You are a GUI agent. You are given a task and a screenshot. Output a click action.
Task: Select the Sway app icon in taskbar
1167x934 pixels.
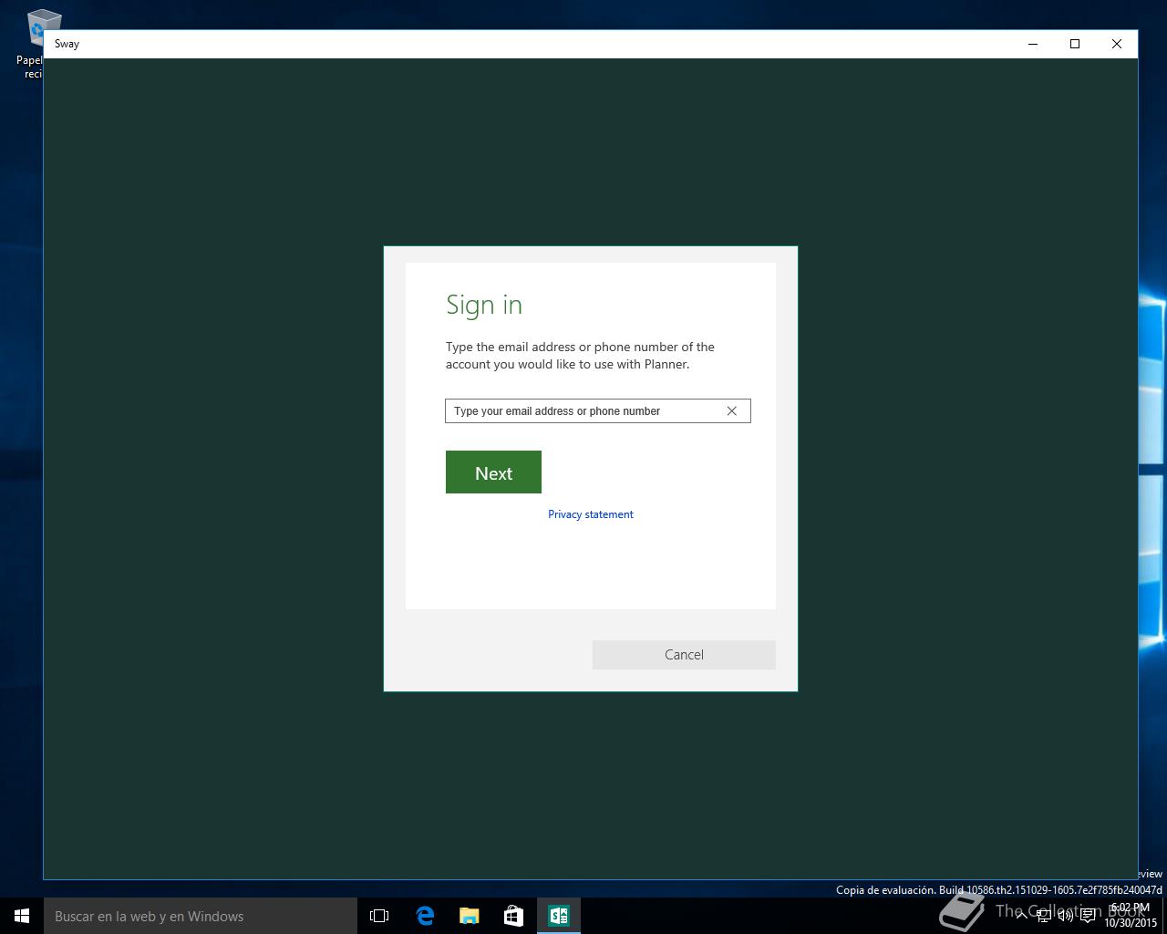[559, 916]
